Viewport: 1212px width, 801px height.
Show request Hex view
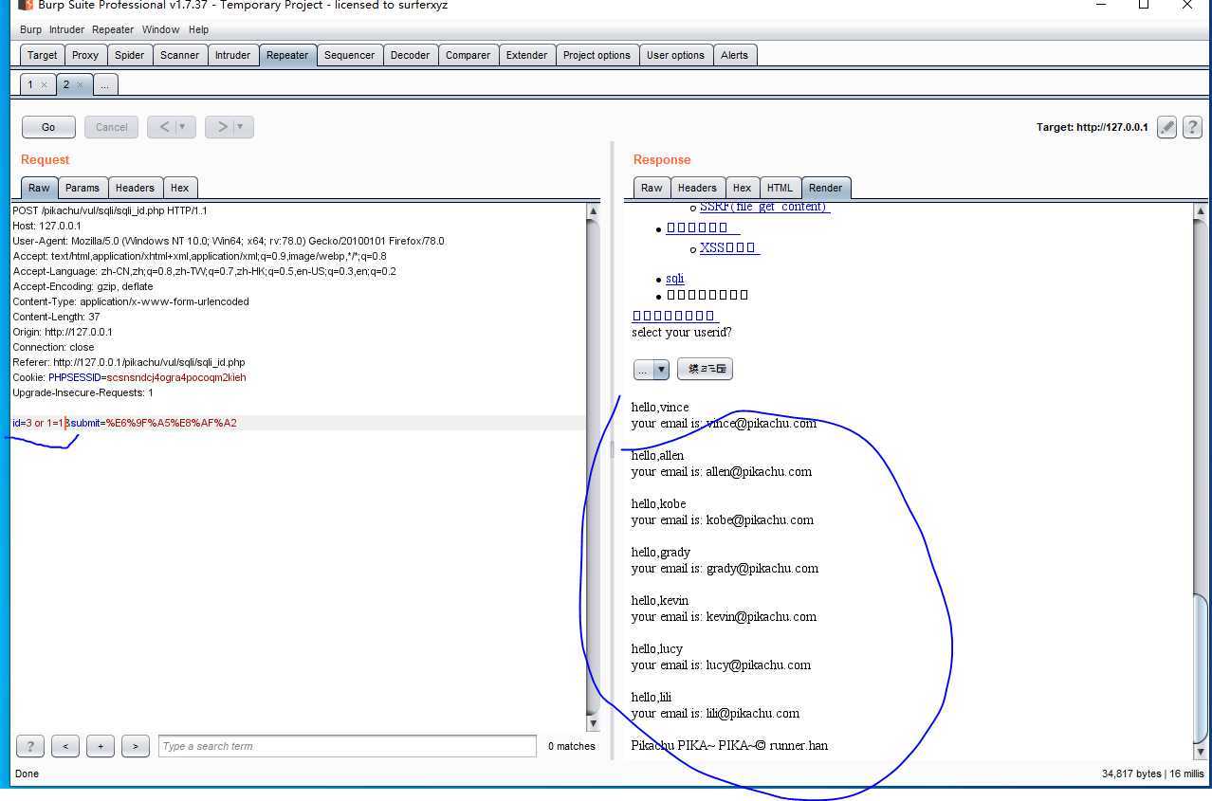tap(180, 188)
